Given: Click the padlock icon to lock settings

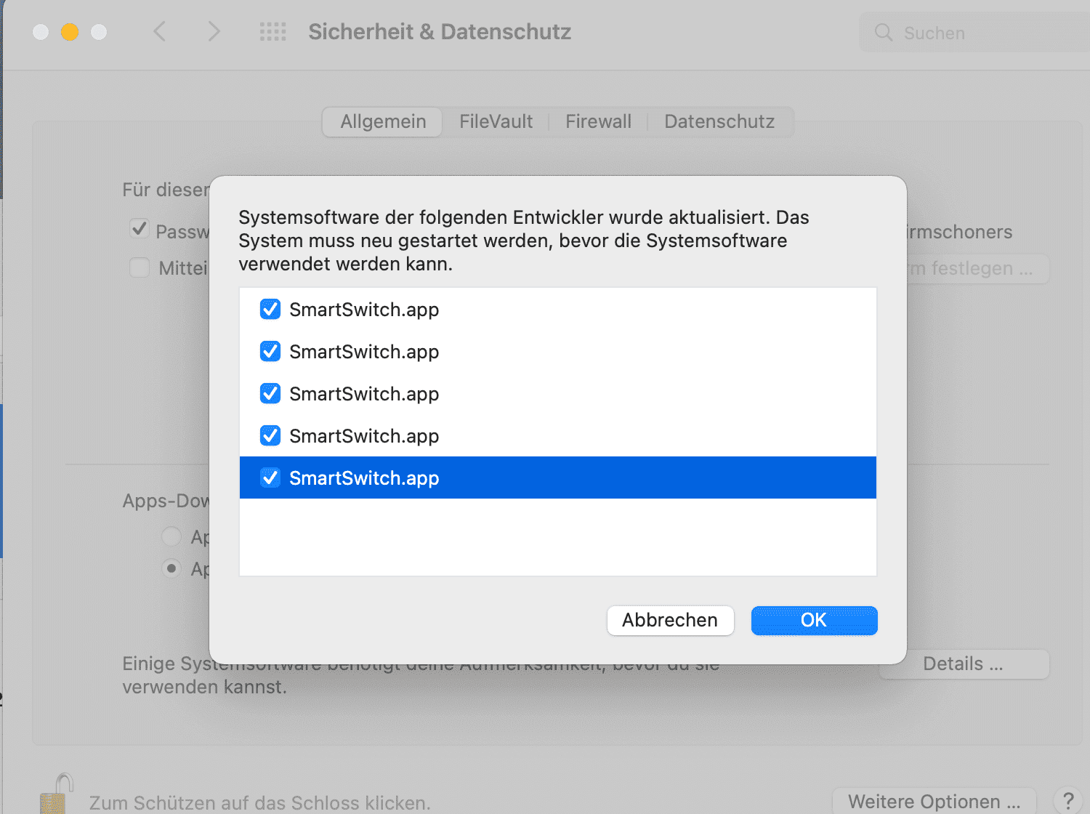Looking at the screenshot, I should (57, 794).
